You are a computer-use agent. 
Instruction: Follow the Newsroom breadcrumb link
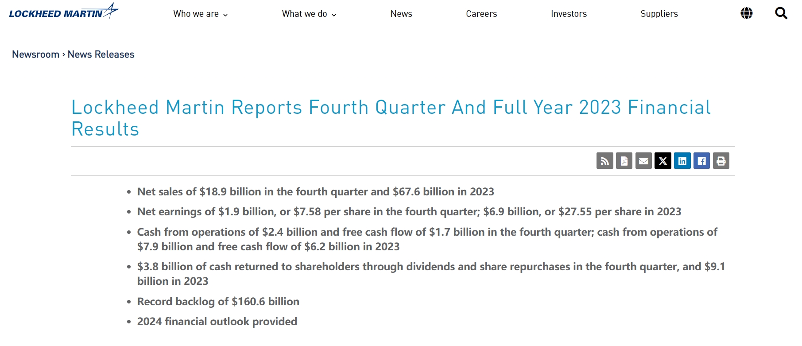(x=35, y=54)
